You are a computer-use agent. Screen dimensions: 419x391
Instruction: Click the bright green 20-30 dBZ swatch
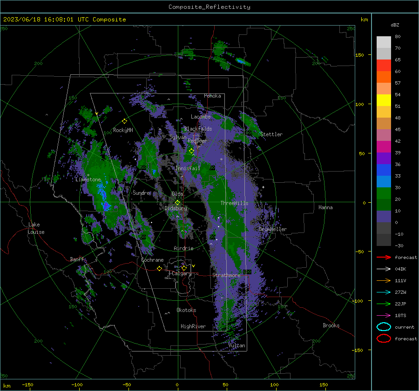[384, 193]
